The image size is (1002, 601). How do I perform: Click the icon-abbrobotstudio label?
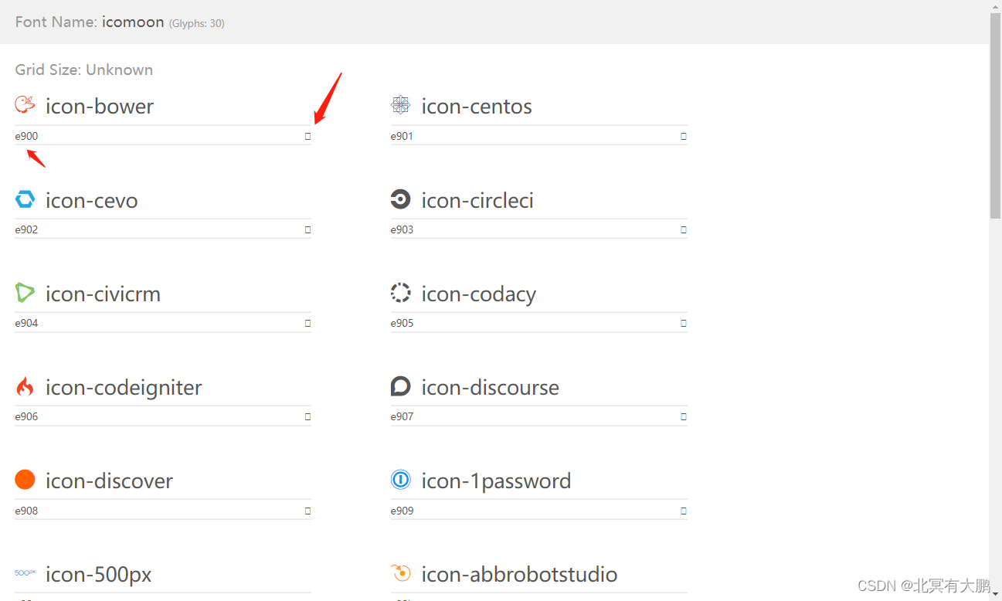(519, 574)
